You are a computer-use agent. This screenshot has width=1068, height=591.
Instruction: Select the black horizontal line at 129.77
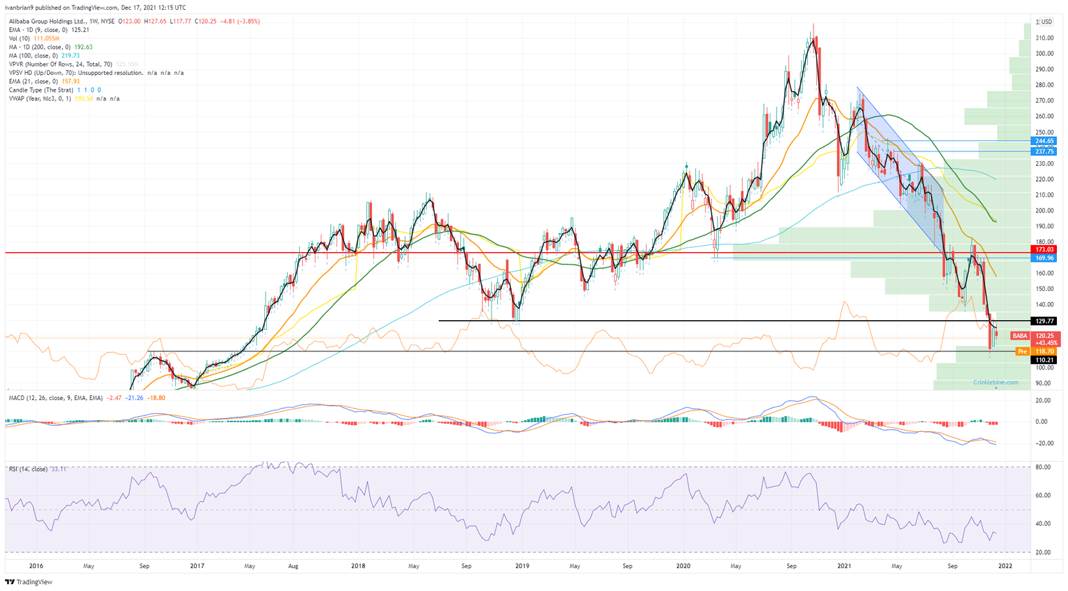pos(734,321)
